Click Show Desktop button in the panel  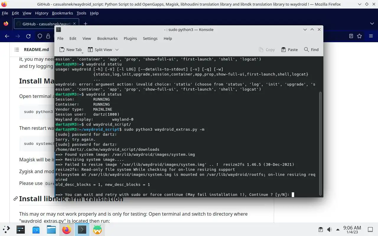(x=370, y=230)
